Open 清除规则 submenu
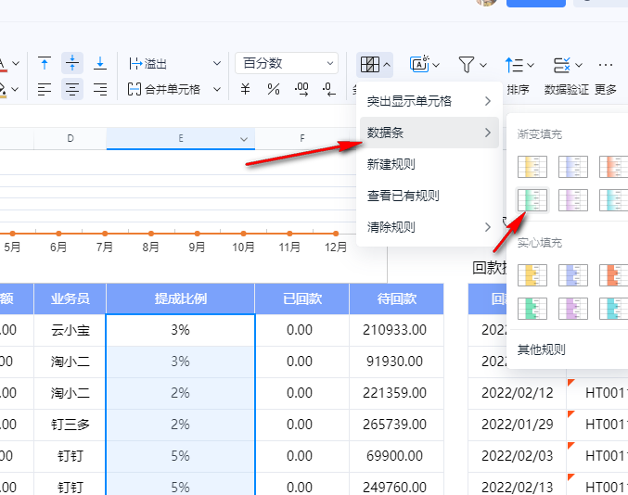 (429, 227)
